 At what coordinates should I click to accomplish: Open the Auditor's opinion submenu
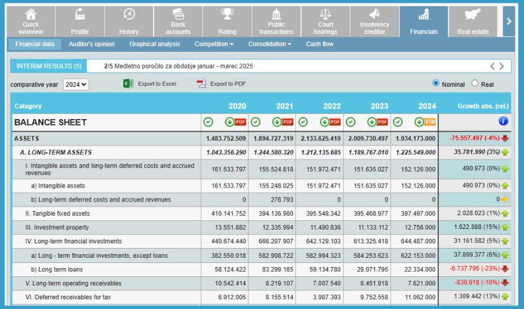pos(91,44)
